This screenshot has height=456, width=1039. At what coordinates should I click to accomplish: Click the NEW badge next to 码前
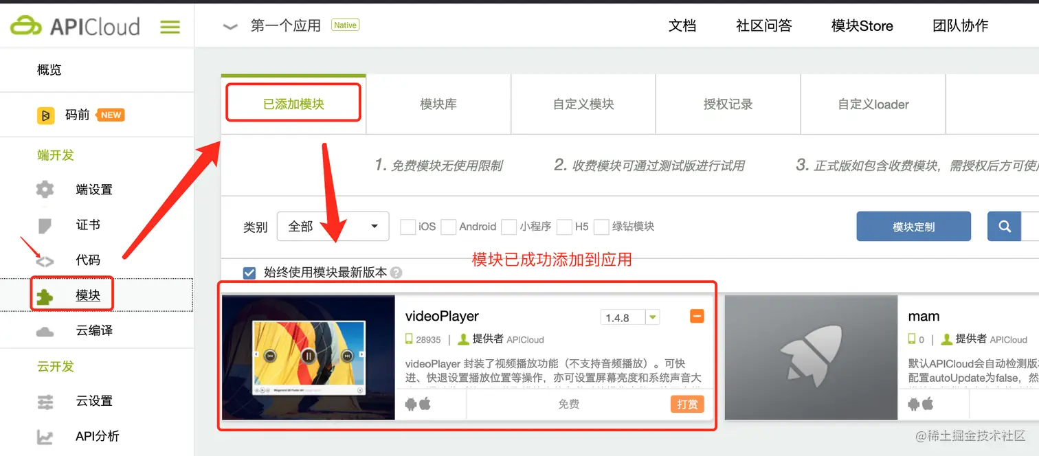pos(111,115)
